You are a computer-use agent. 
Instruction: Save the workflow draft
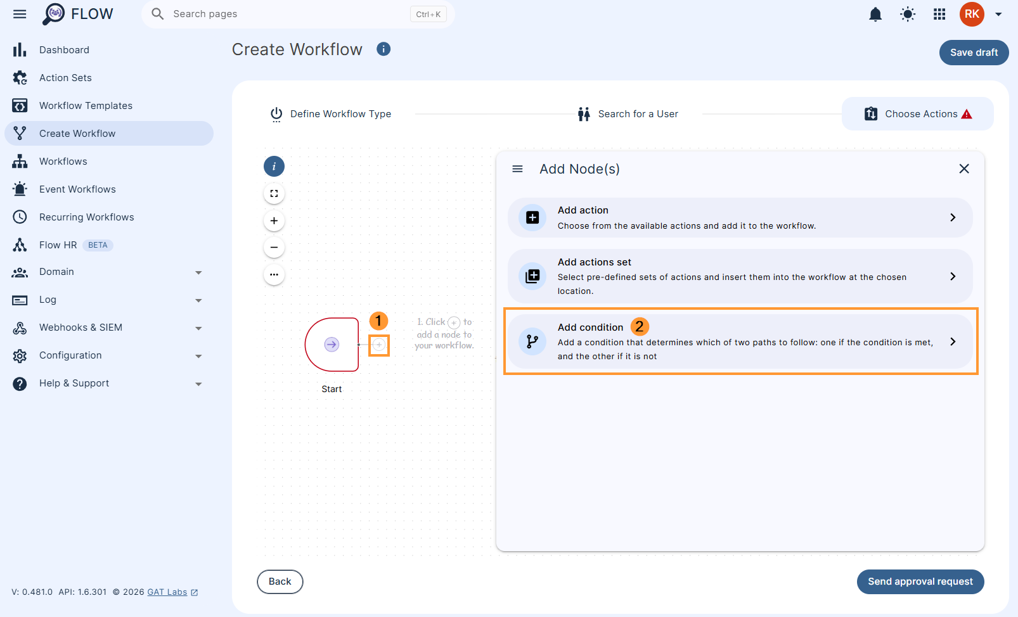(x=974, y=53)
